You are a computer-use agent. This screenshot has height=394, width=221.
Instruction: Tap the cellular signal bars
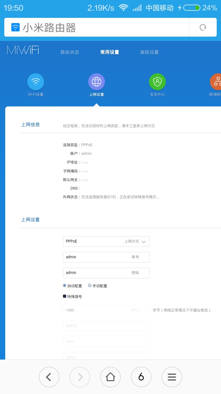coord(137,8)
